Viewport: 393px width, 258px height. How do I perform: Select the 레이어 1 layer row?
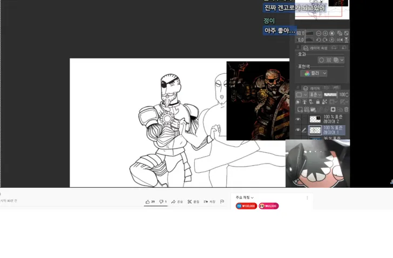pyautogui.click(x=326, y=130)
